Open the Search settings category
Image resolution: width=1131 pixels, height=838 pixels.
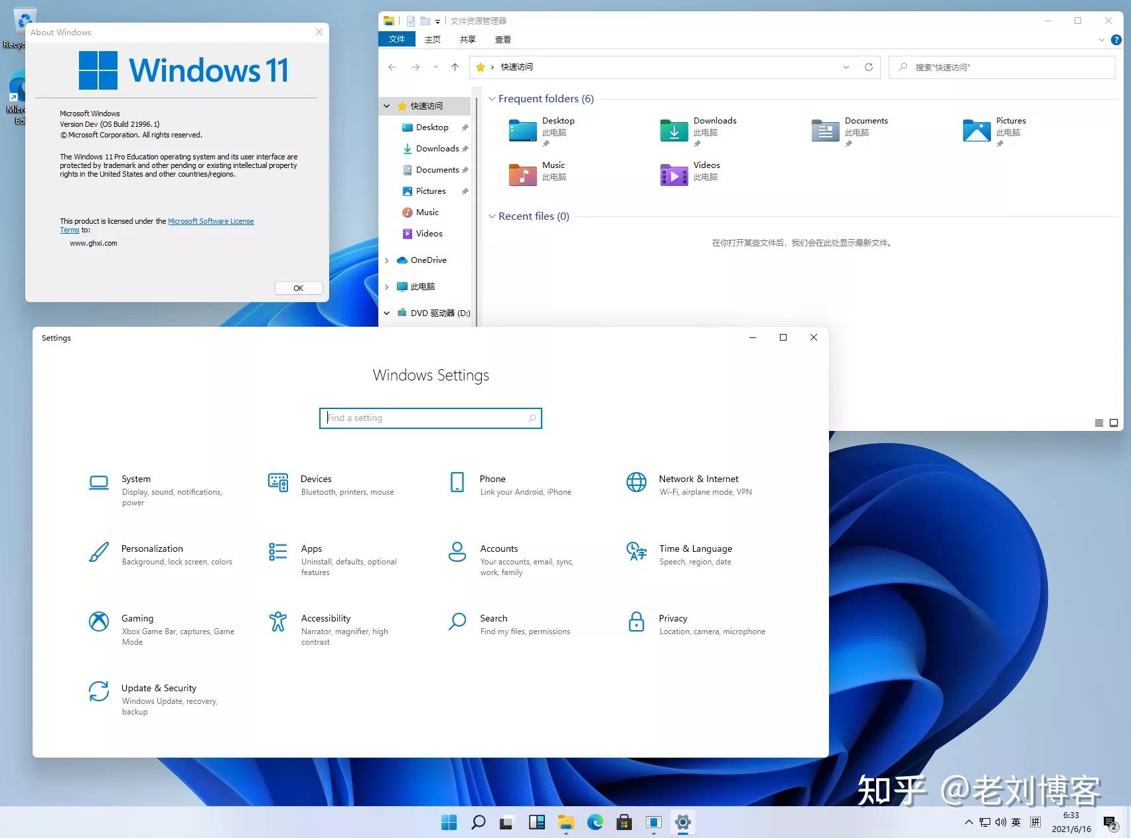[509, 624]
